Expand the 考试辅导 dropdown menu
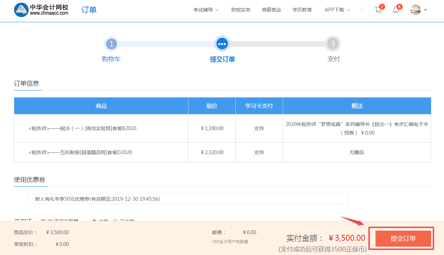 206,10
